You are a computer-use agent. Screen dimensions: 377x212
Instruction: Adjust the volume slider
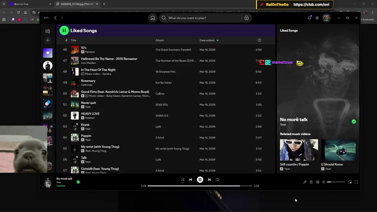click(336, 182)
